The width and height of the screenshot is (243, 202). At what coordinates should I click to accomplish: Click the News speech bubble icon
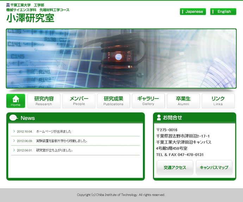pyautogui.click(x=14, y=118)
